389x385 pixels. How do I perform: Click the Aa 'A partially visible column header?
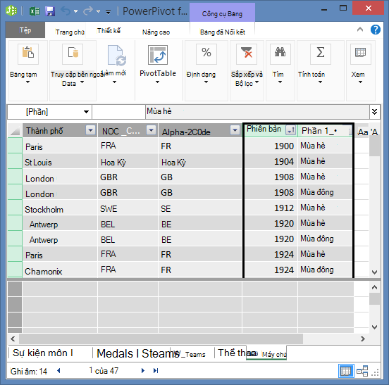[x=367, y=132]
